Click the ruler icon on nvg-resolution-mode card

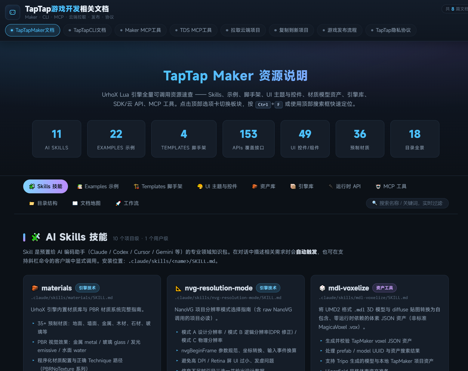(x=178, y=288)
